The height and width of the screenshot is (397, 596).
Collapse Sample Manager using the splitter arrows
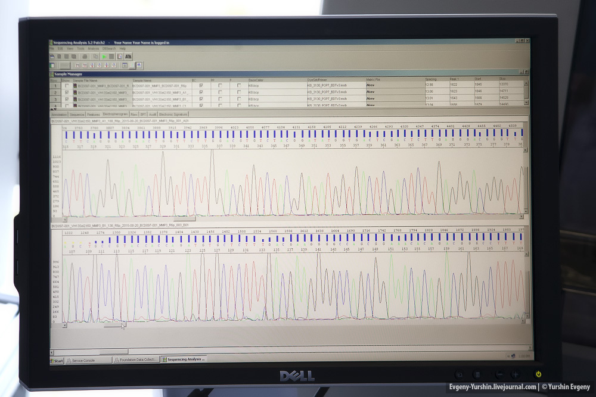click(x=54, y=109)
